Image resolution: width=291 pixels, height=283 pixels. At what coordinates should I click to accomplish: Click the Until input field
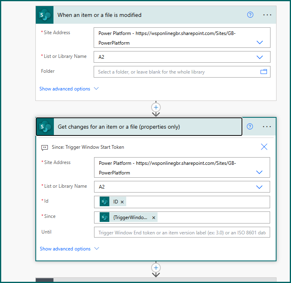[182, 232]
